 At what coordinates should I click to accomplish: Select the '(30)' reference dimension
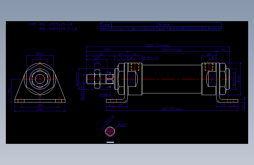(100, 54)
